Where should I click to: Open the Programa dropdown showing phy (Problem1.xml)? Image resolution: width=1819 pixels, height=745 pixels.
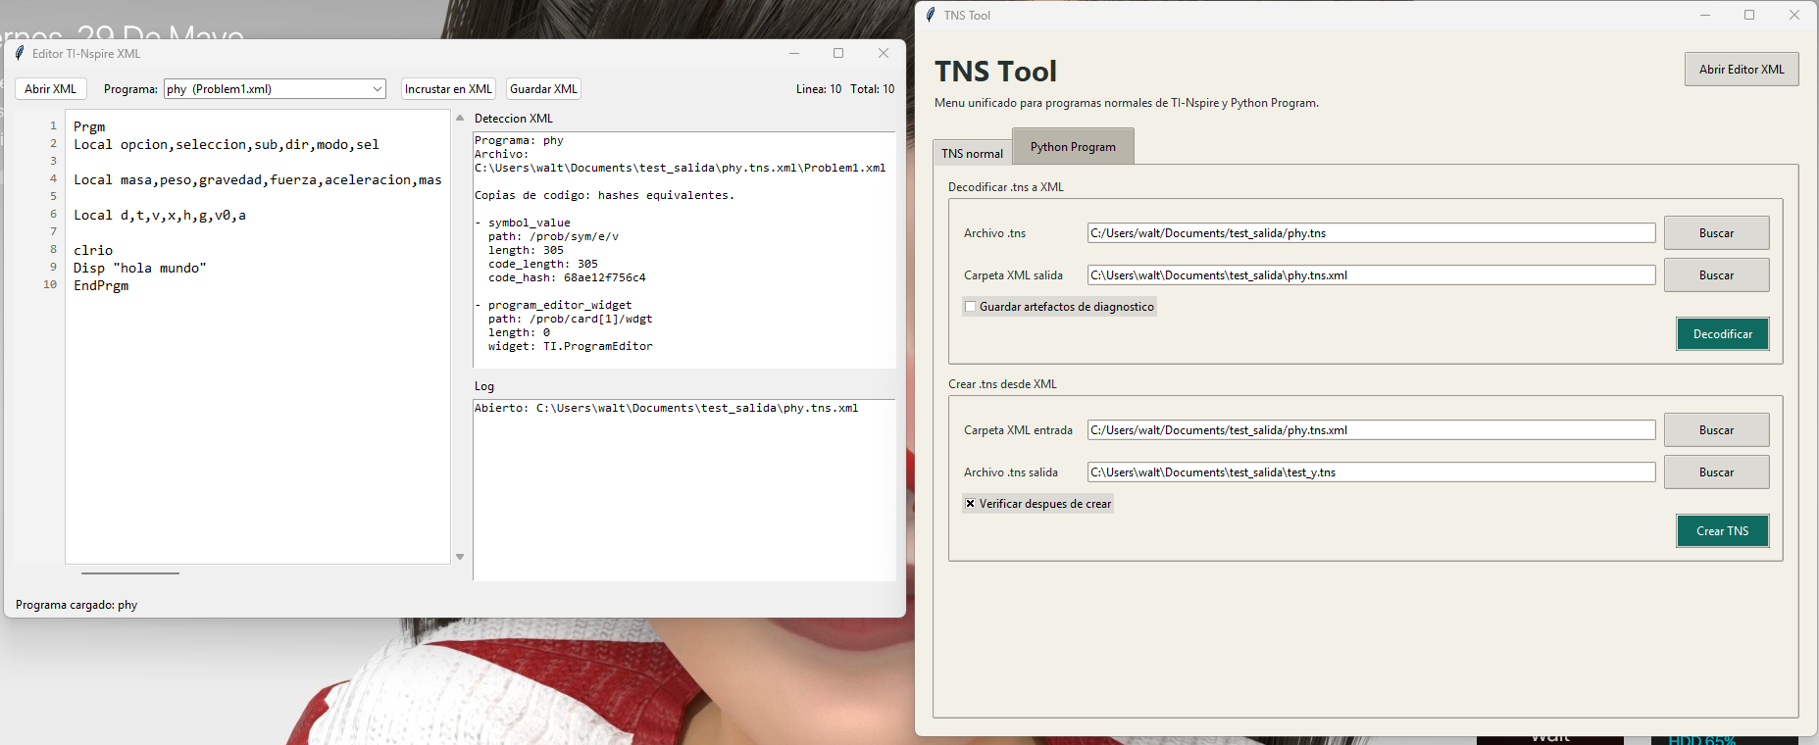coord(275,89)
